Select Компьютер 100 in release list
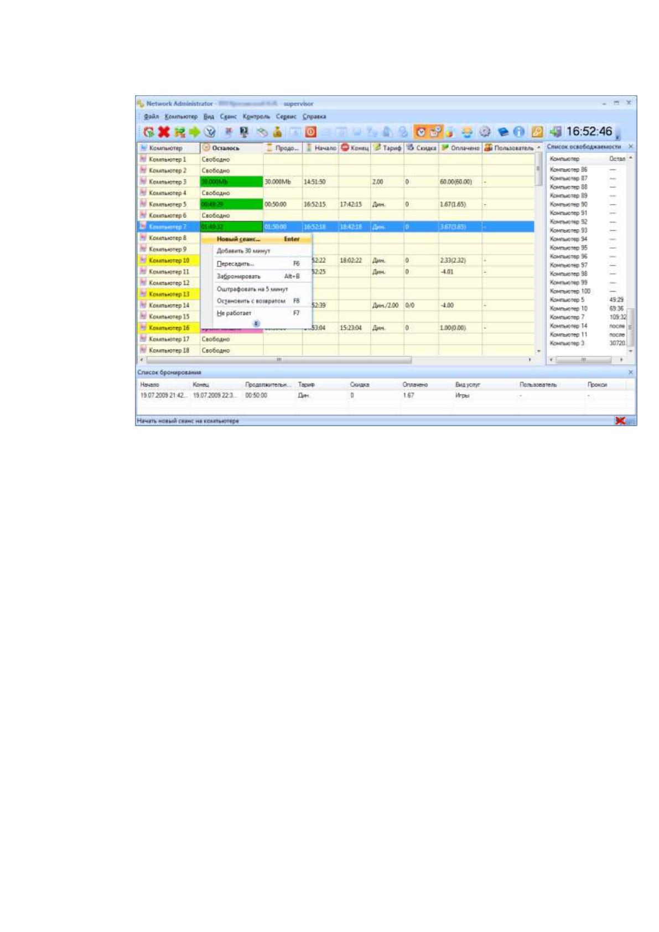 pyautogui.click(x=587, y=291)
